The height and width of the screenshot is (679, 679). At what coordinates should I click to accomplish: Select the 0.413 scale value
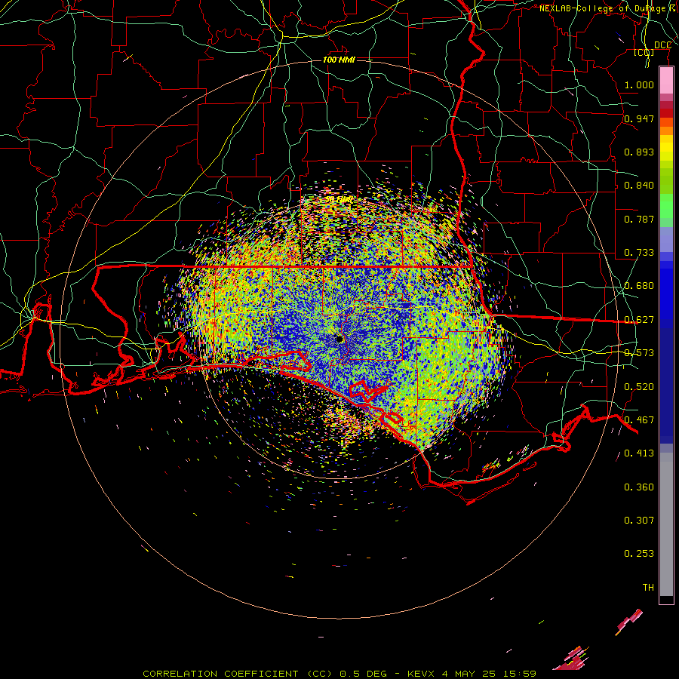coord(639,453)
